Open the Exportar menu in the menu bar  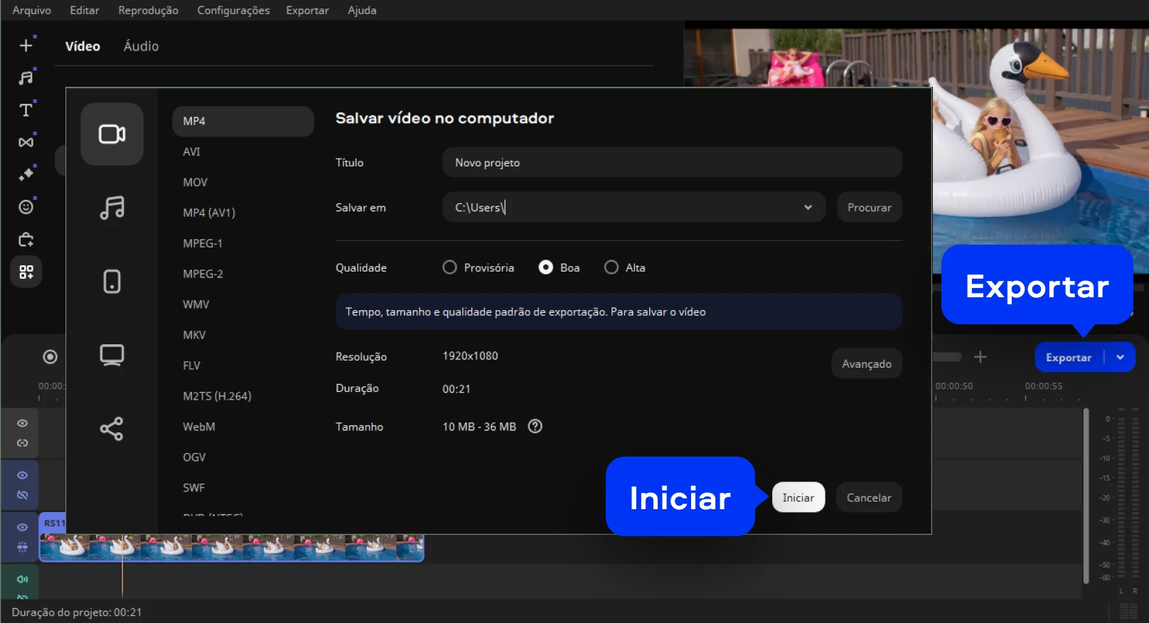(x=308, y=10)
